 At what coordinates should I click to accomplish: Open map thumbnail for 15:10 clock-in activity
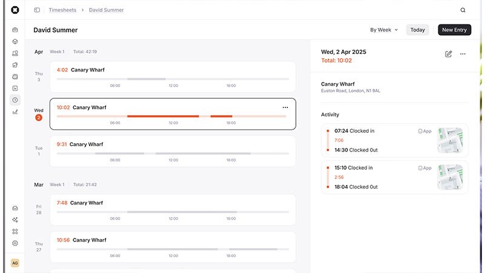450,177
